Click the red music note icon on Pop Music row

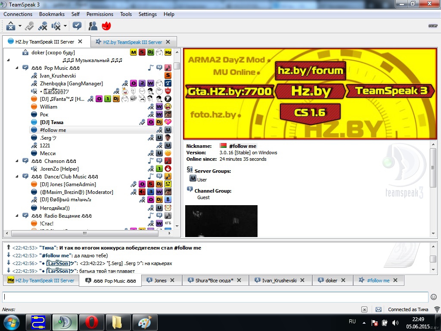point(168,68)
